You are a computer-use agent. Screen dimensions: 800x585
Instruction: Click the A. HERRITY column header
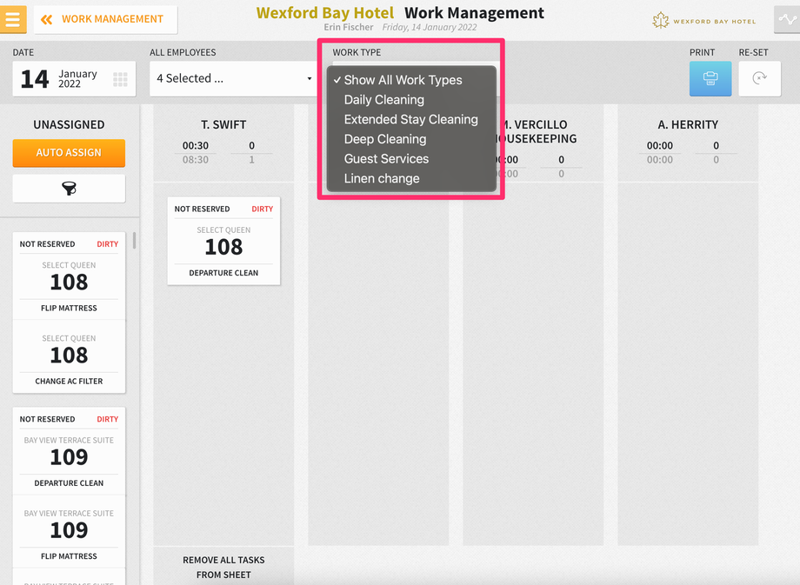click(x=688, y=124)
